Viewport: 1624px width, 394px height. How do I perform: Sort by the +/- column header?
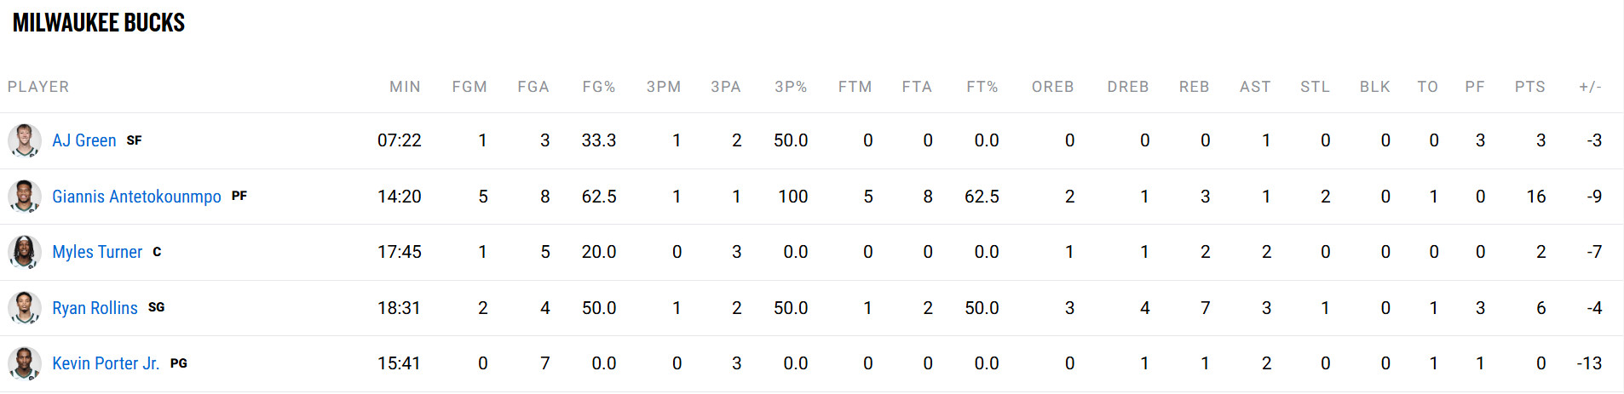(1590, 87)
